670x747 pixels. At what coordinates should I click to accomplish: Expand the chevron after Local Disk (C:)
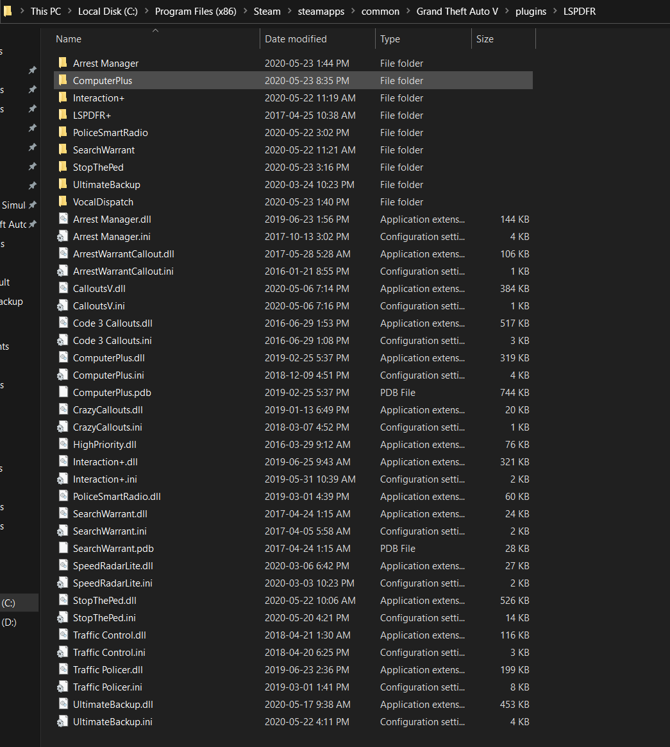tap(146, 11)
